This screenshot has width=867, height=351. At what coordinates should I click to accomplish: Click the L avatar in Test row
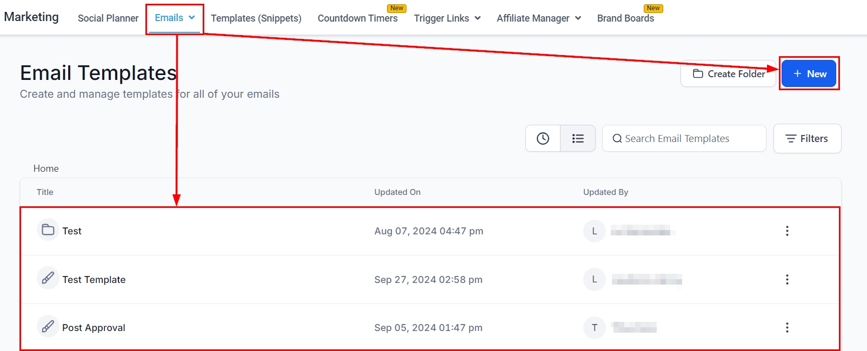(594, 231)
